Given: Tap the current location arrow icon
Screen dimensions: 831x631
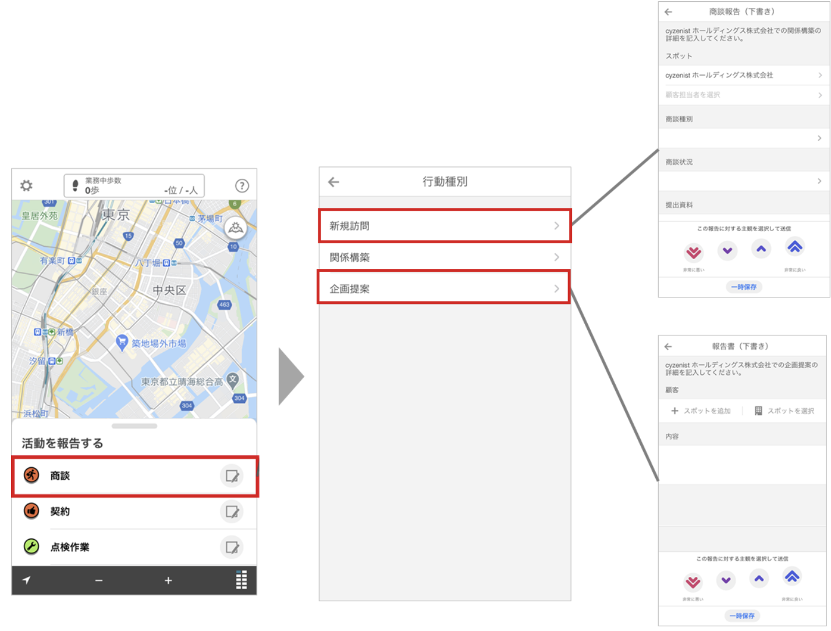Looking at the screenshot, I should [27, 580].
